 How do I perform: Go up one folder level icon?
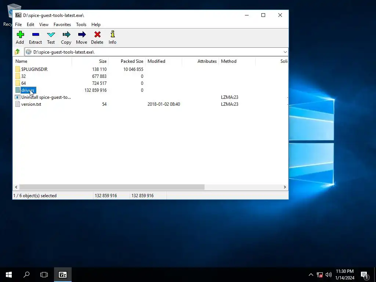tap(17, 52)
